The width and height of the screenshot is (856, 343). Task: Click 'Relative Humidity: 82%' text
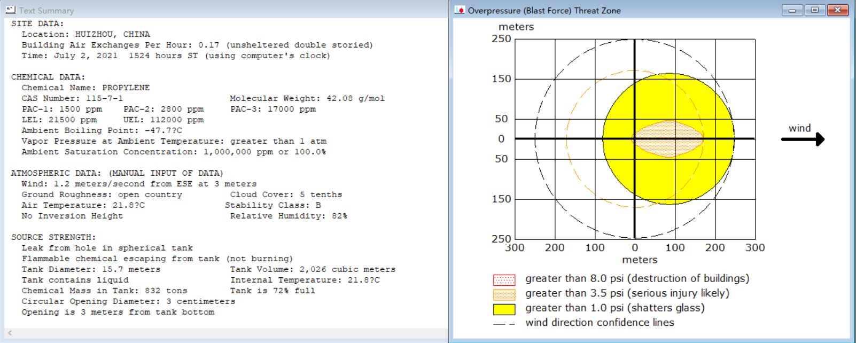289,216
